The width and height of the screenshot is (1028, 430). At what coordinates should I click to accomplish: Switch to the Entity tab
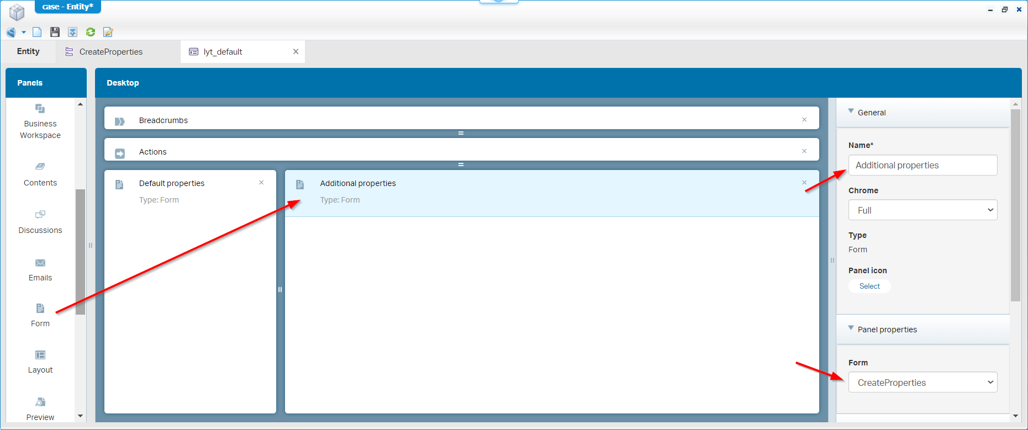[x=28, y=51]
